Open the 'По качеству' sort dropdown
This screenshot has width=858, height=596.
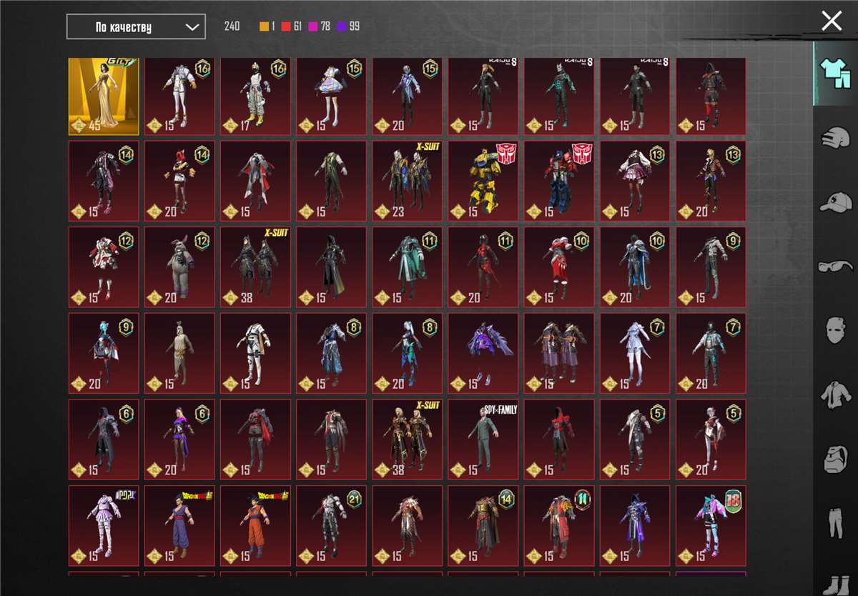click(x=136, y=27)
